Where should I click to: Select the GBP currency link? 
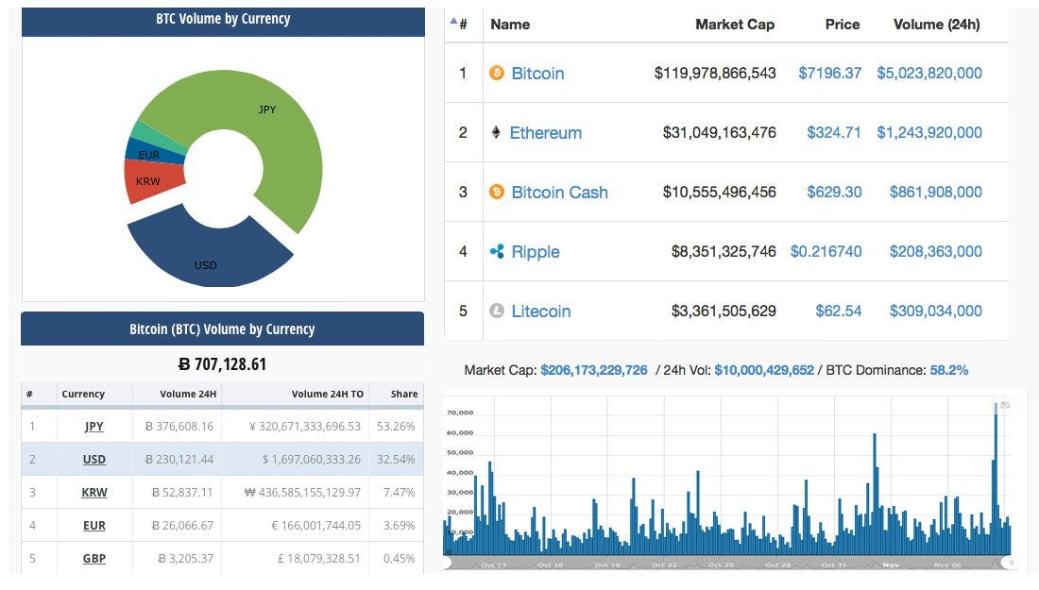[94, 559]
